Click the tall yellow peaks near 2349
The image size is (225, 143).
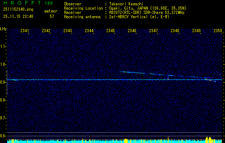click(209, 139)
